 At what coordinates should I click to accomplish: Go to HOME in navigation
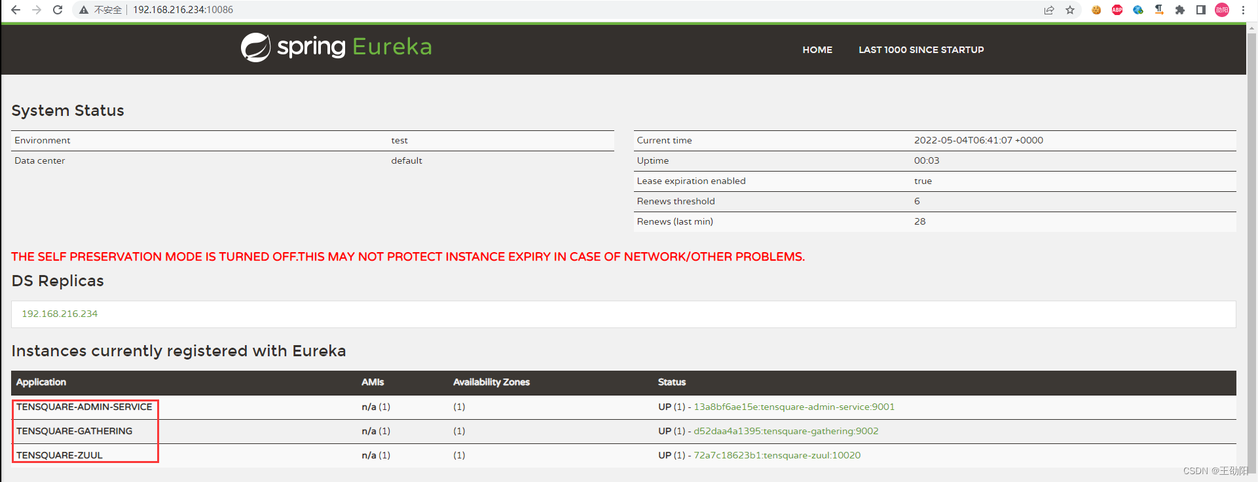(817, 50)
